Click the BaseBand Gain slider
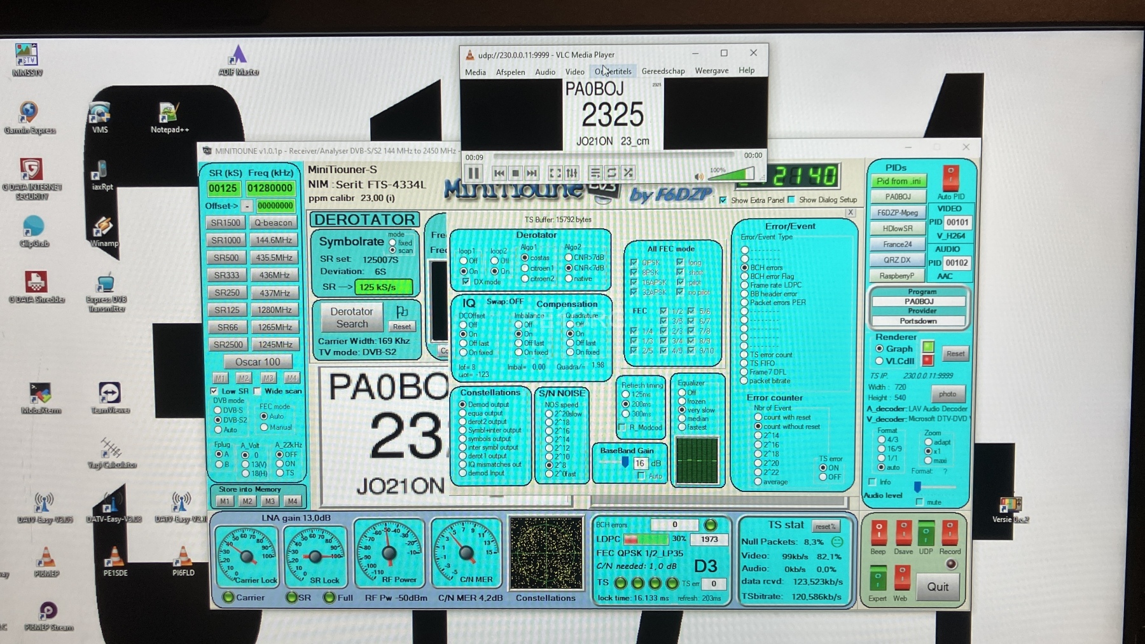 point(625,463)
